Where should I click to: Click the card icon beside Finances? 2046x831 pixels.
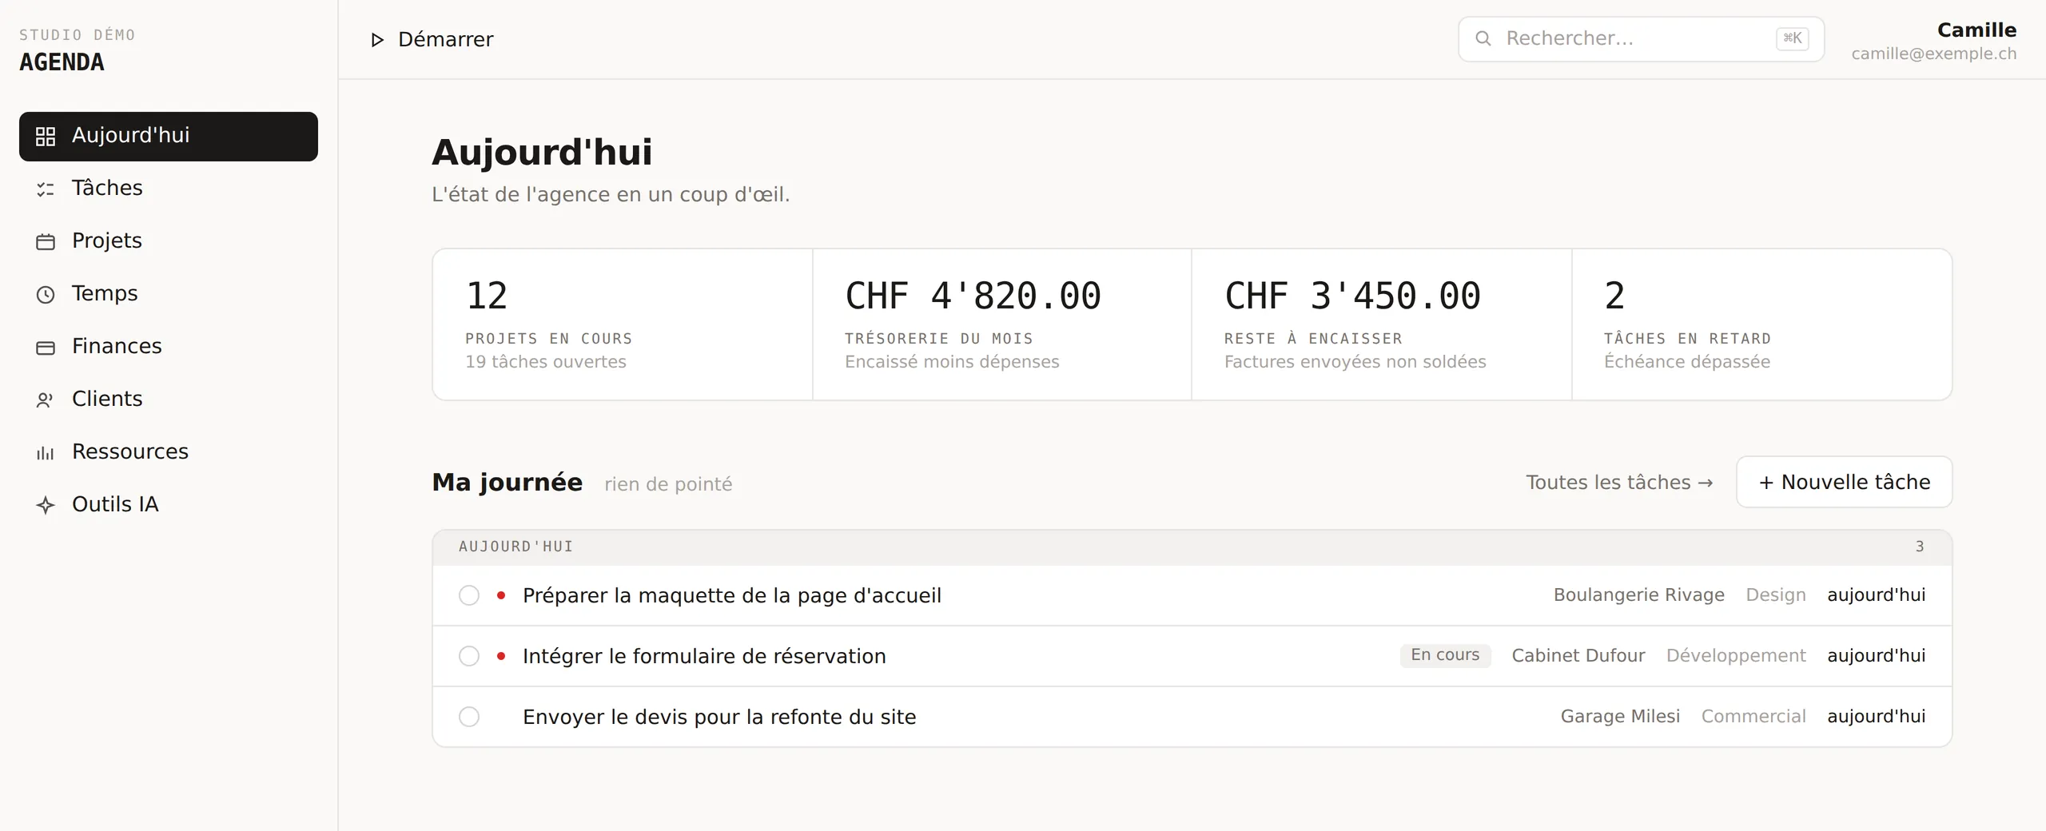[46, 348]
